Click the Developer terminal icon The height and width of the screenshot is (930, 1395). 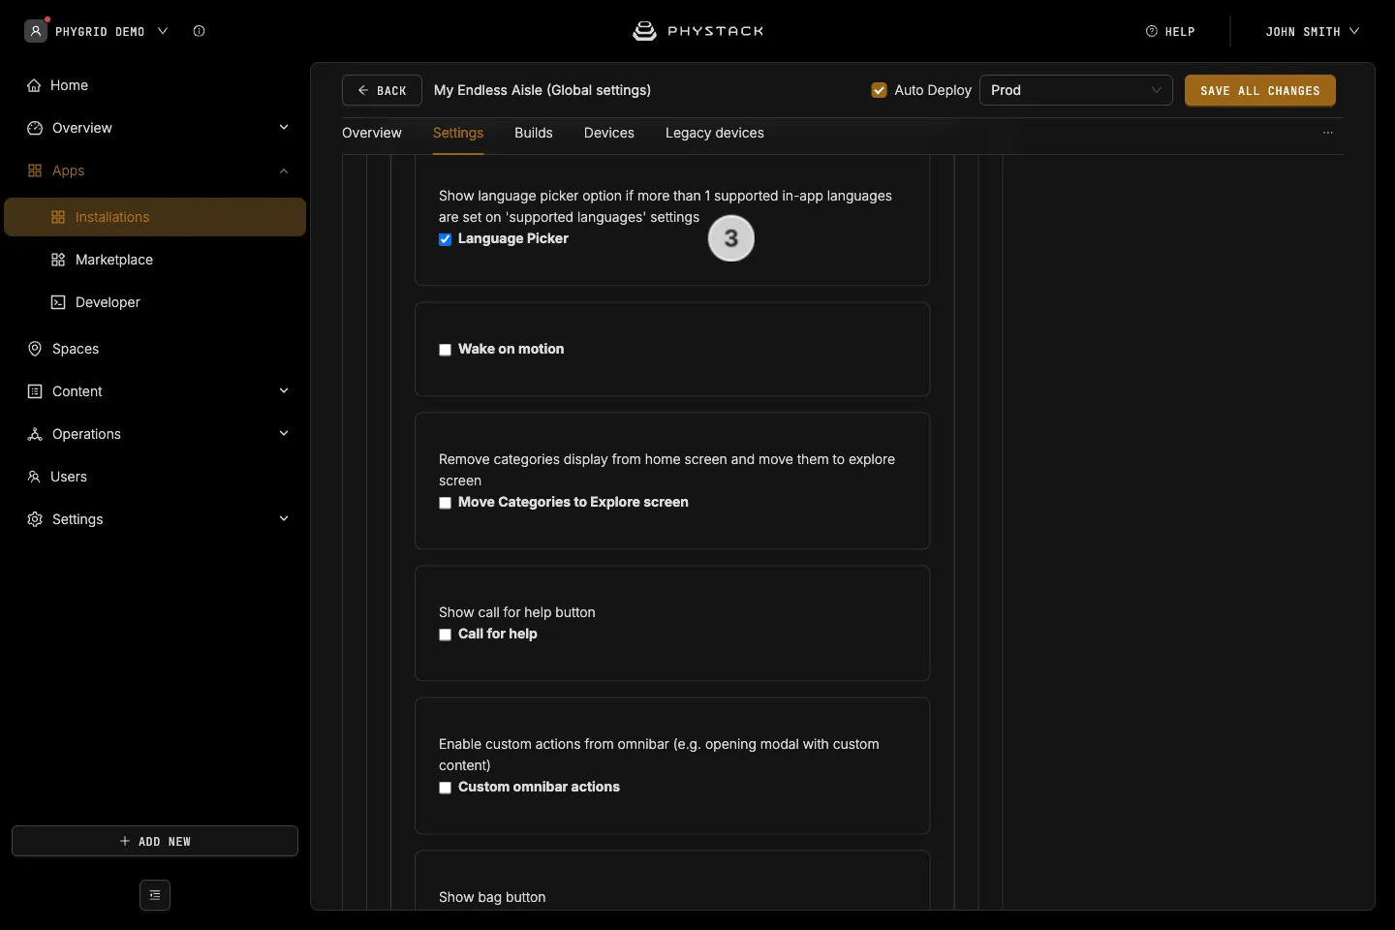(58, 302)
